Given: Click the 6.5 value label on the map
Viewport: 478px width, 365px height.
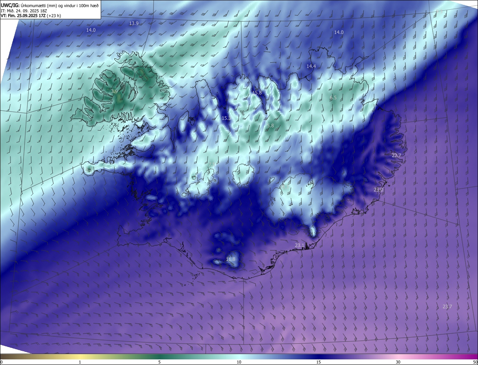Looking at the screenshot, I should [333, 97].
